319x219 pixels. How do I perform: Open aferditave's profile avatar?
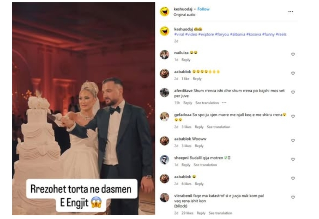(x=165, y=92)
